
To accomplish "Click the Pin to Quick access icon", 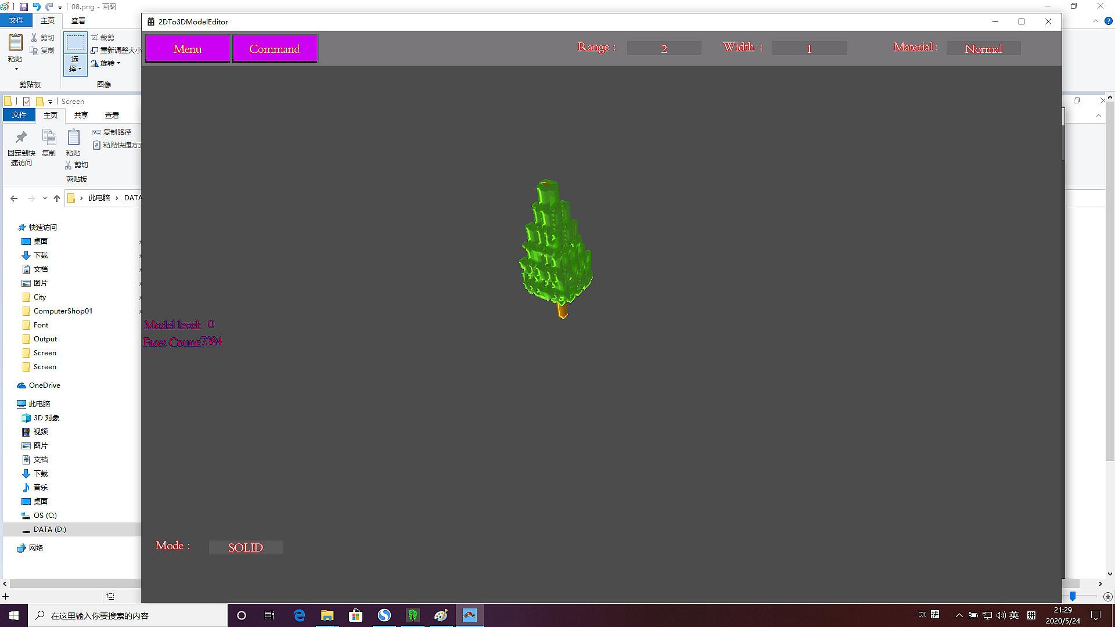I will click(21, 138).
